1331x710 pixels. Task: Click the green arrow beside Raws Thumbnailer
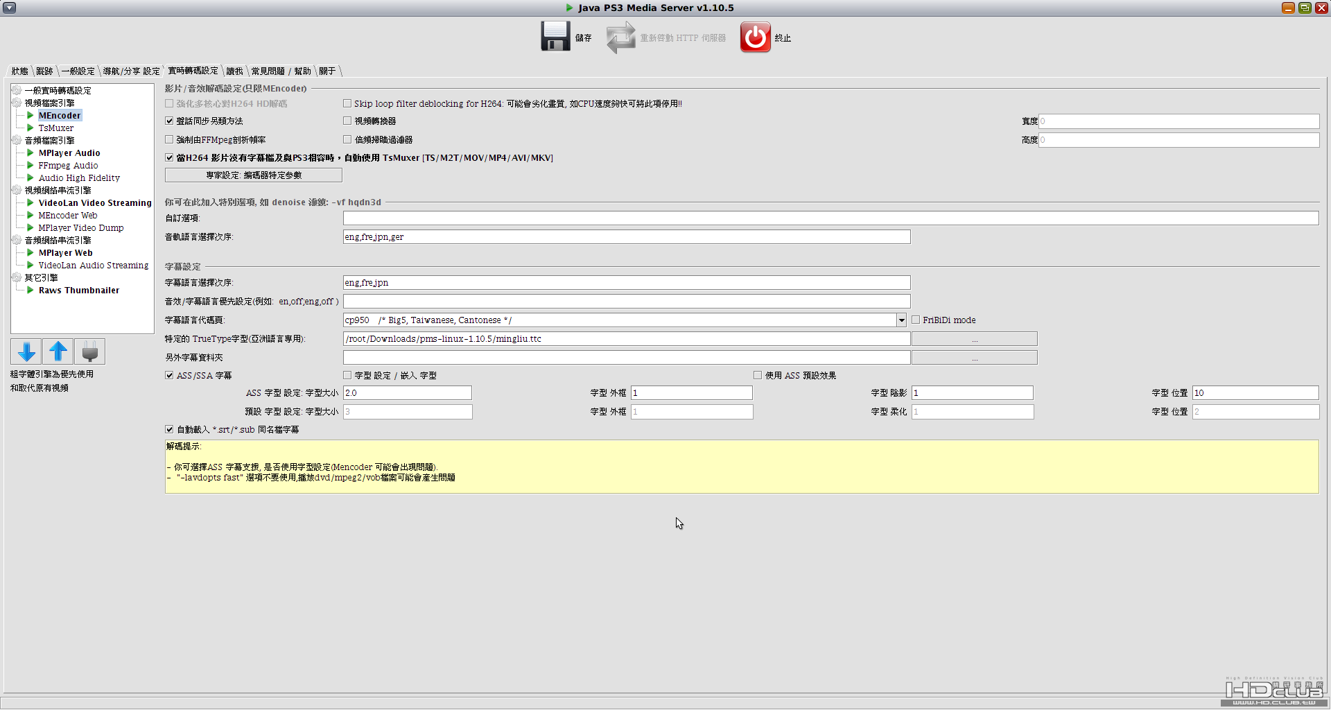click(x=31, y=290)
